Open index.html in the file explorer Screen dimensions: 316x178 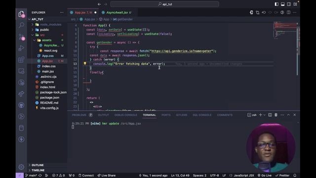pyautogui.click(x=47, y=87)
